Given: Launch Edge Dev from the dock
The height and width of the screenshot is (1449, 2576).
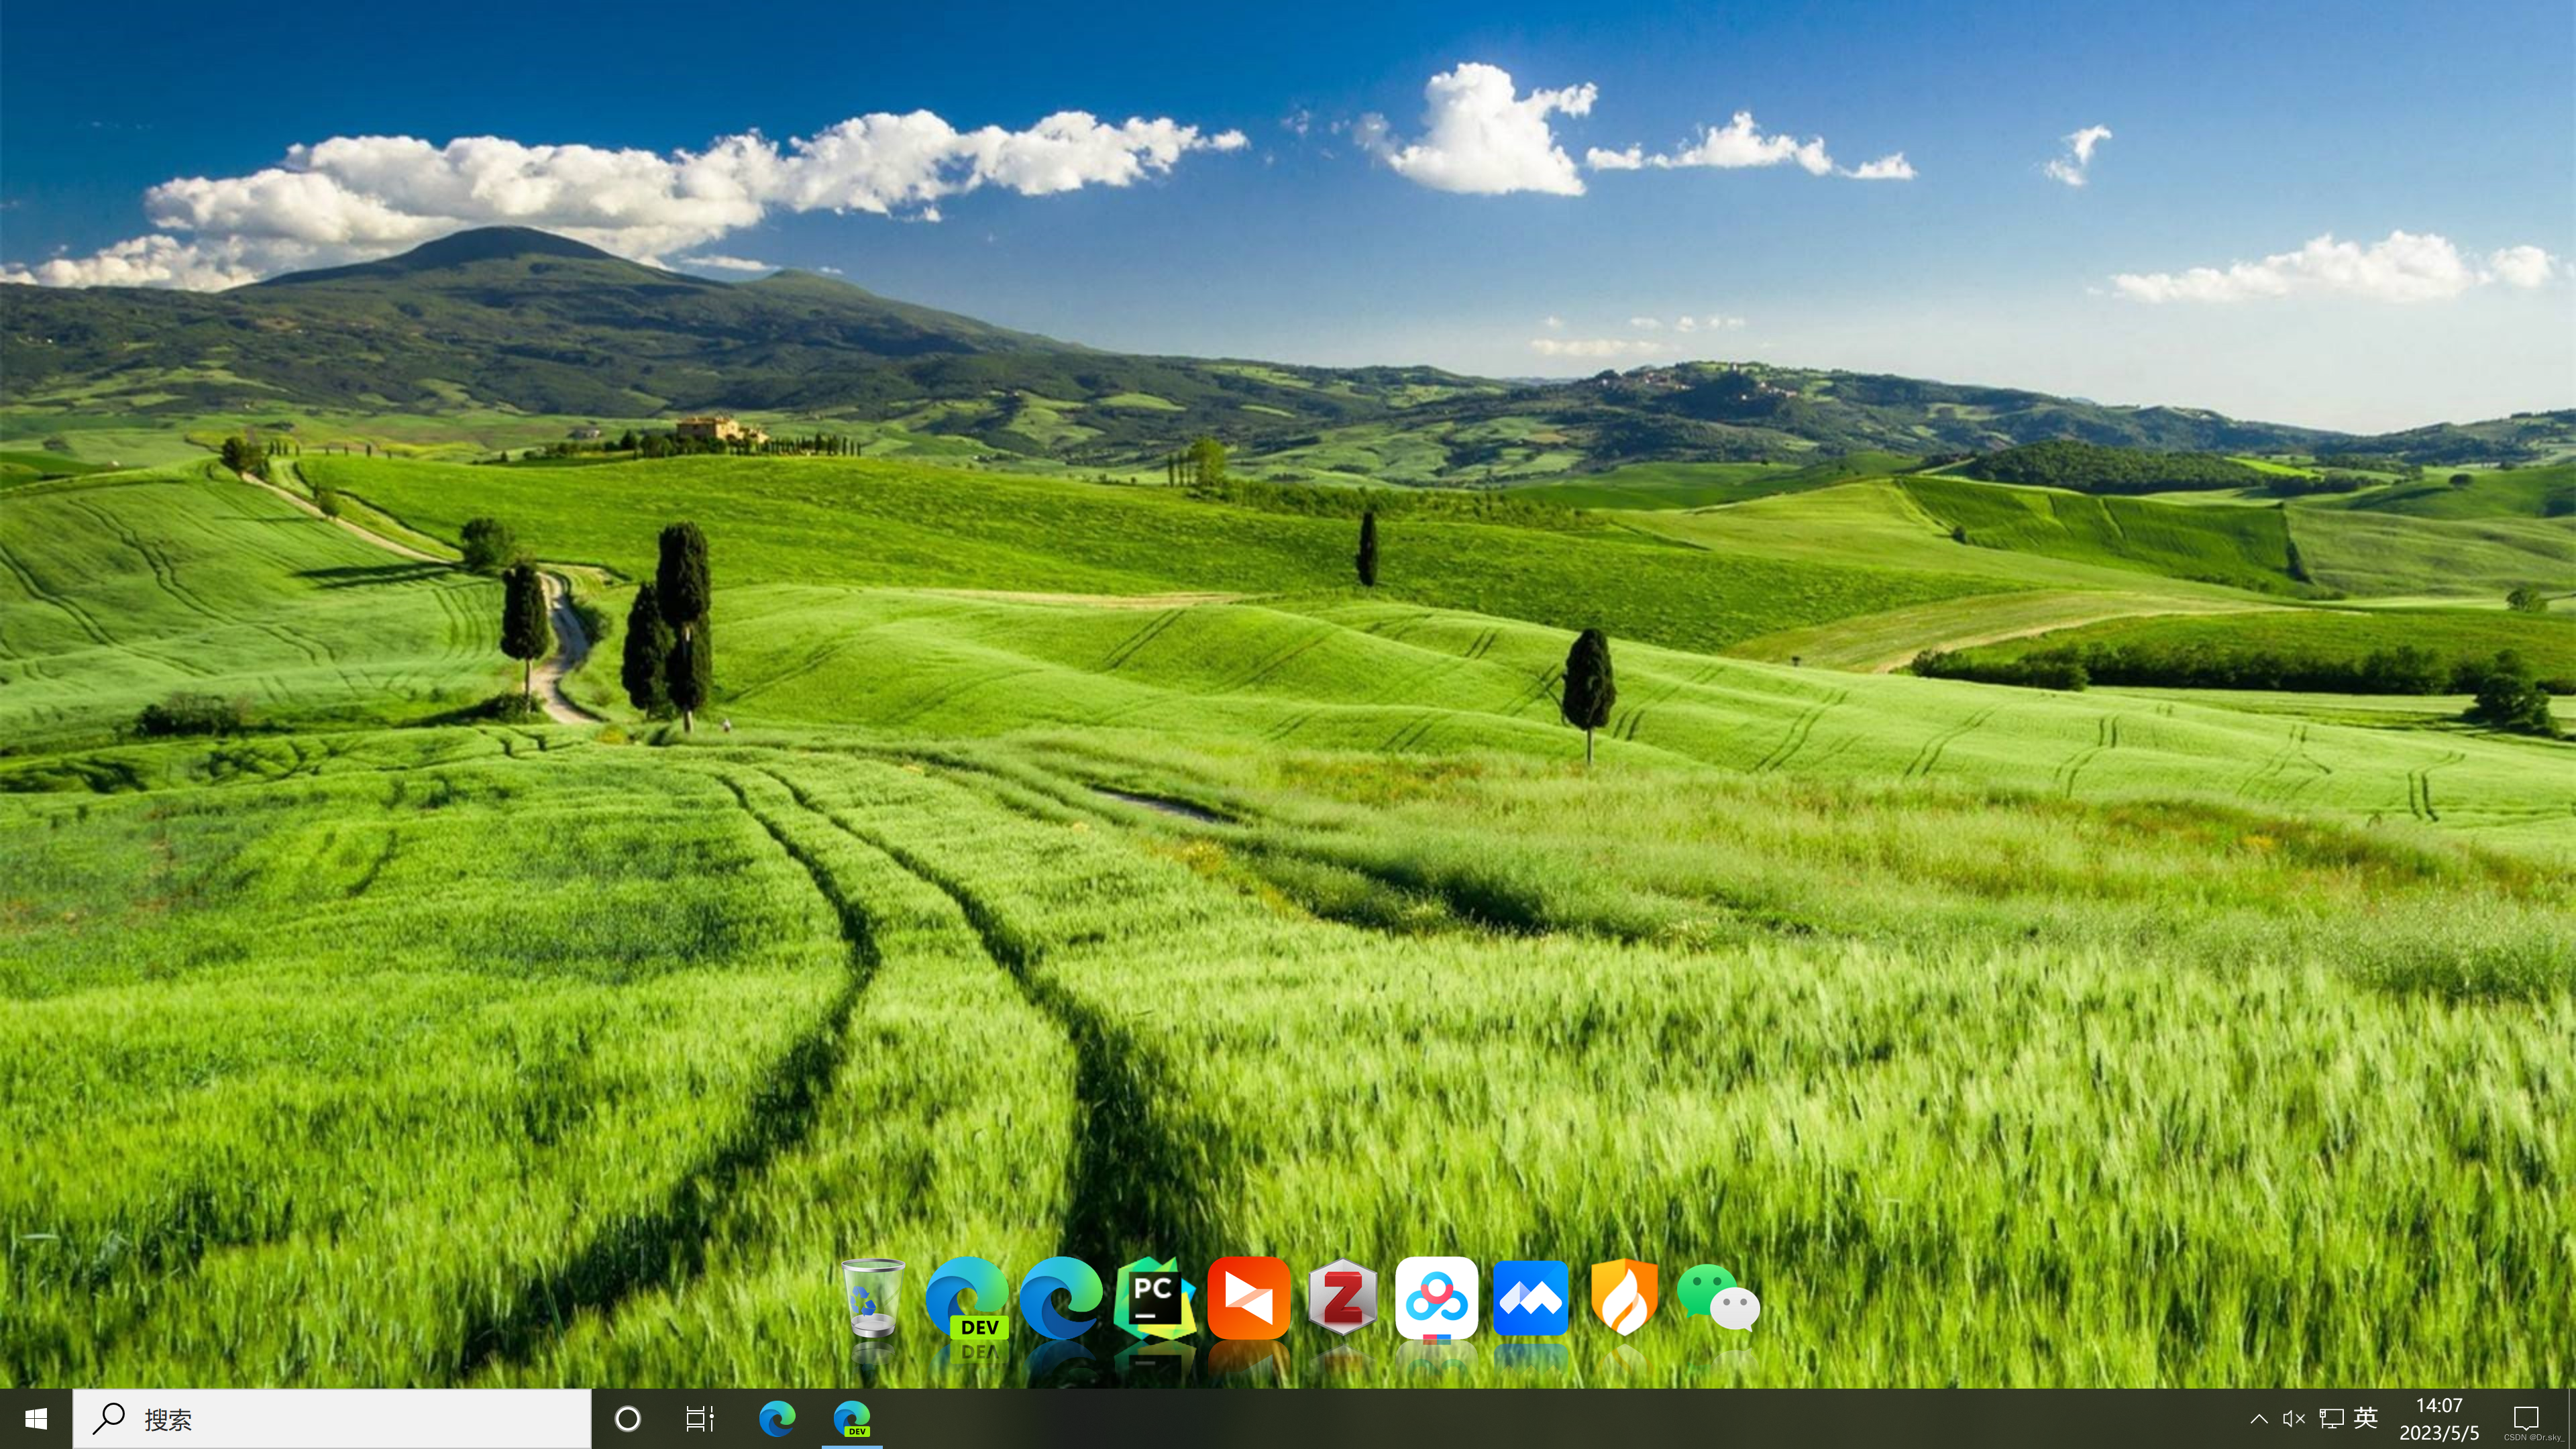Looking at the screenshot, I should 966,1298.
